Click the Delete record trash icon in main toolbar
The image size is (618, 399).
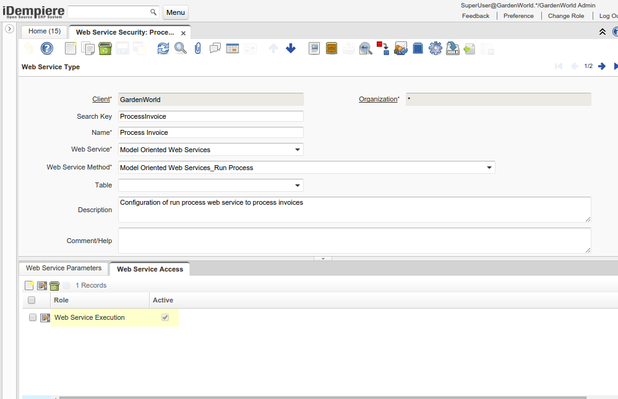(x=105, y=48)
